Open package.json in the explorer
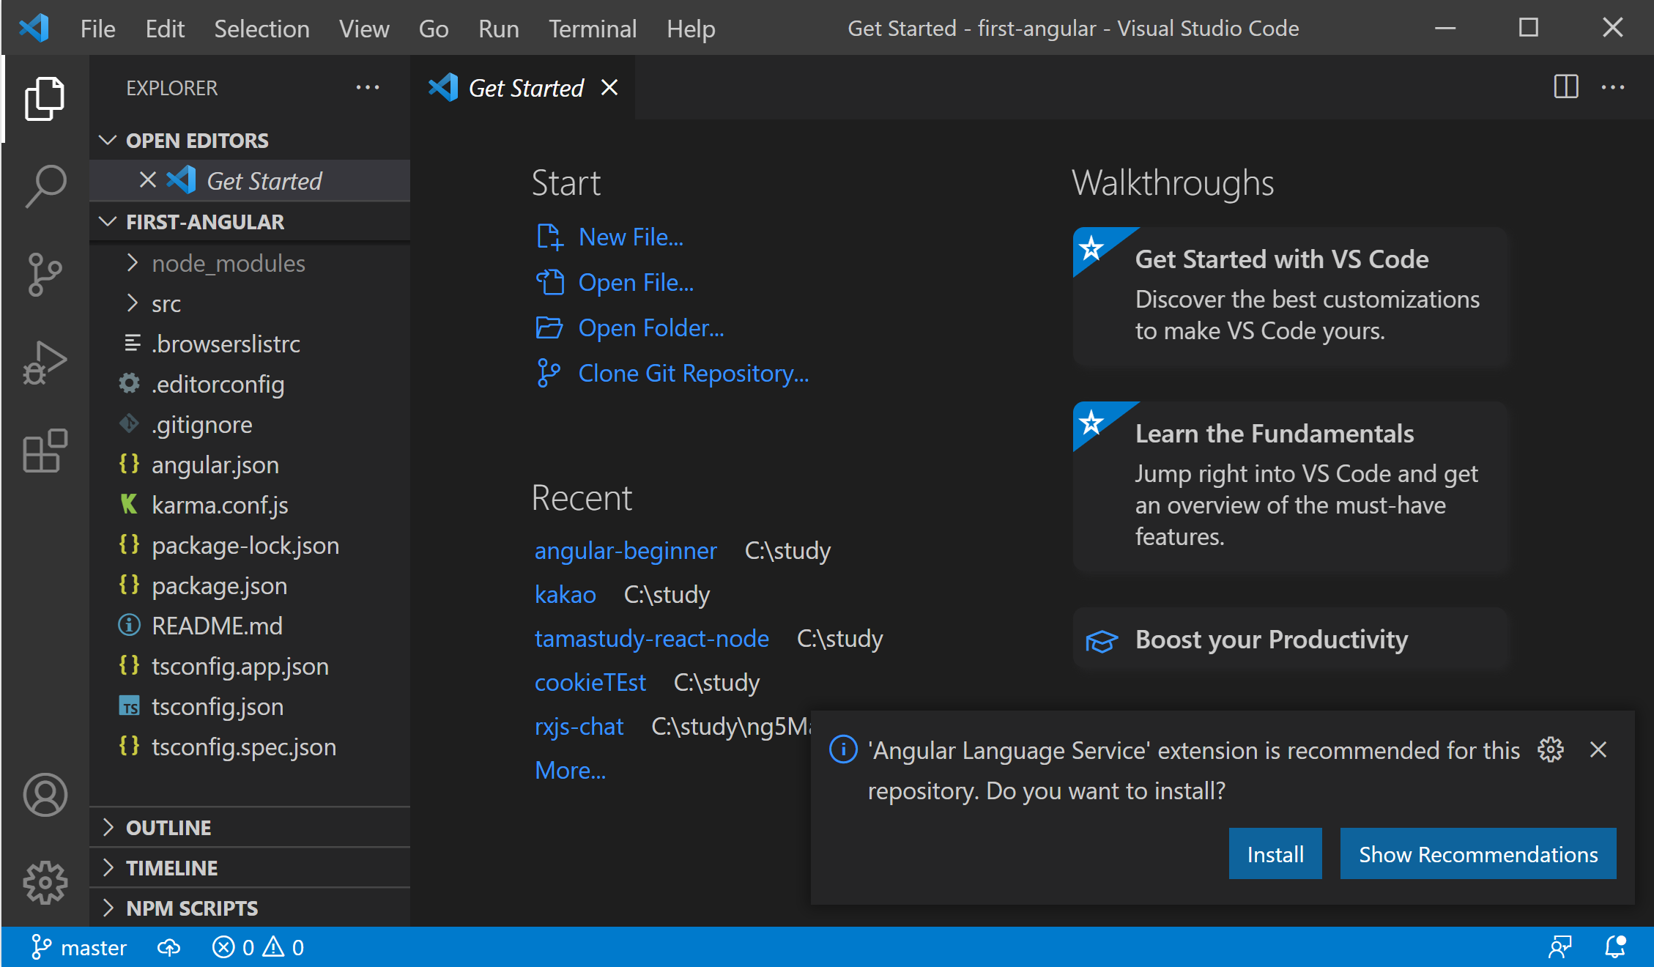 (x=219, y=585)
